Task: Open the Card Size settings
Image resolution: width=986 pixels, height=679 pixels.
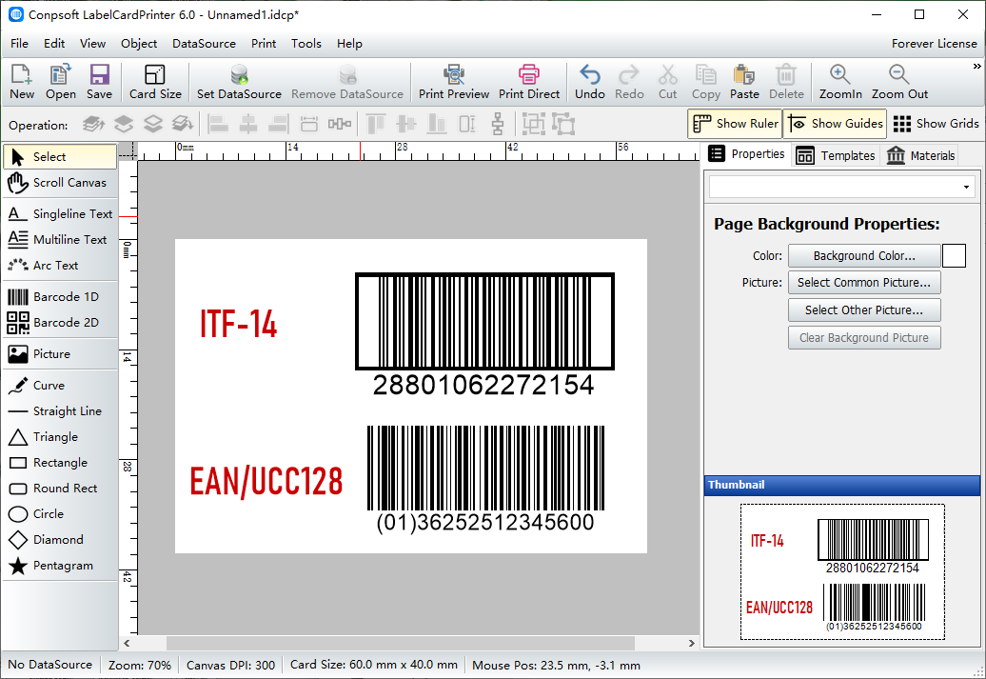Action: tap(155, 82)
